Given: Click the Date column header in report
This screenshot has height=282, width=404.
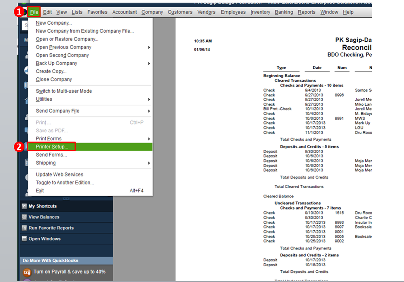Looking at the screenshot, I should [x=317, y=68].
